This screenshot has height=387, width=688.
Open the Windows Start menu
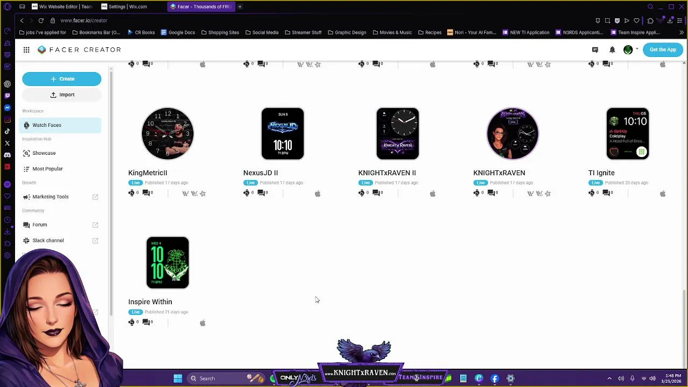pos(178,378)
